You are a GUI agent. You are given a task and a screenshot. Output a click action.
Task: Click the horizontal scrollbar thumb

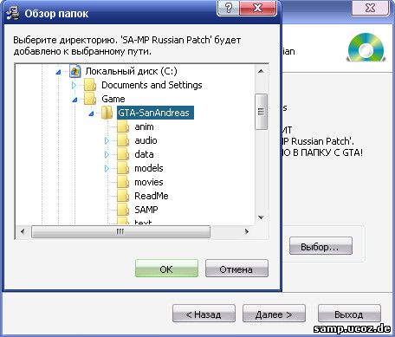tap(120, 231)
